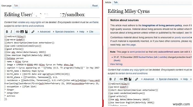This screenshot has height=107, width=193.
Task: Insert a reference via Miley Cyrus toolbar icon
Action: [130, 79]
